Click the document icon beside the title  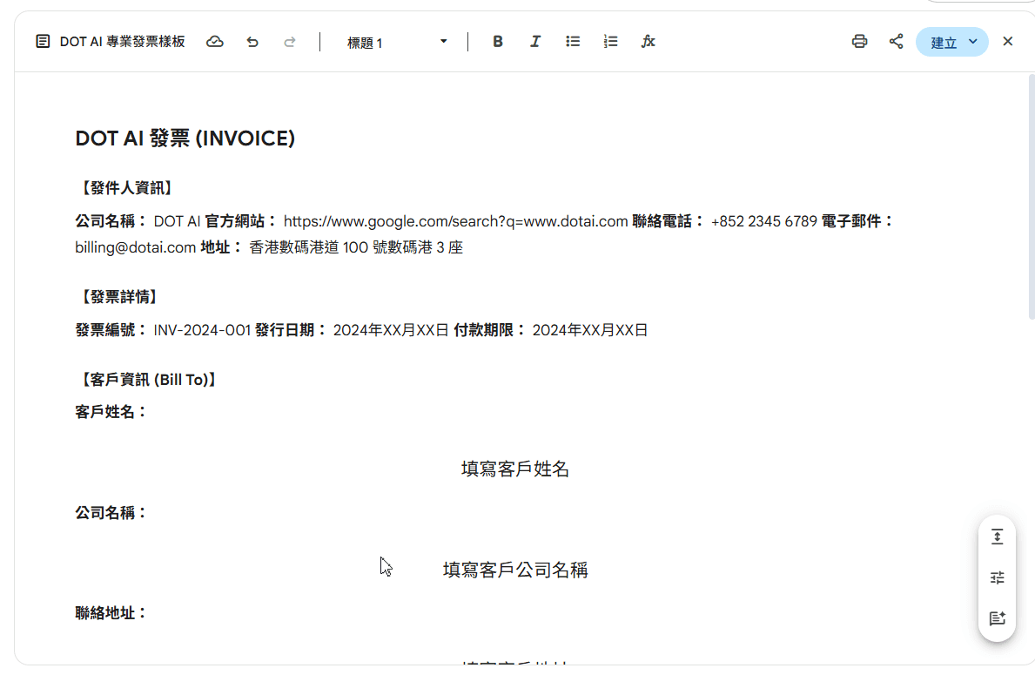[43, 42]
